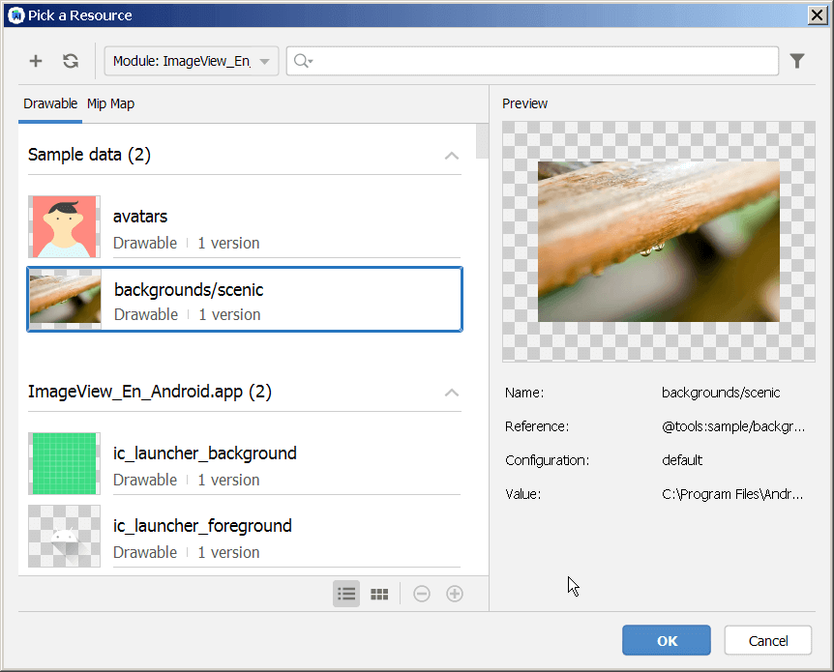Click the OK button
Viewport: 834px width, 672px height.
point(667,641)
